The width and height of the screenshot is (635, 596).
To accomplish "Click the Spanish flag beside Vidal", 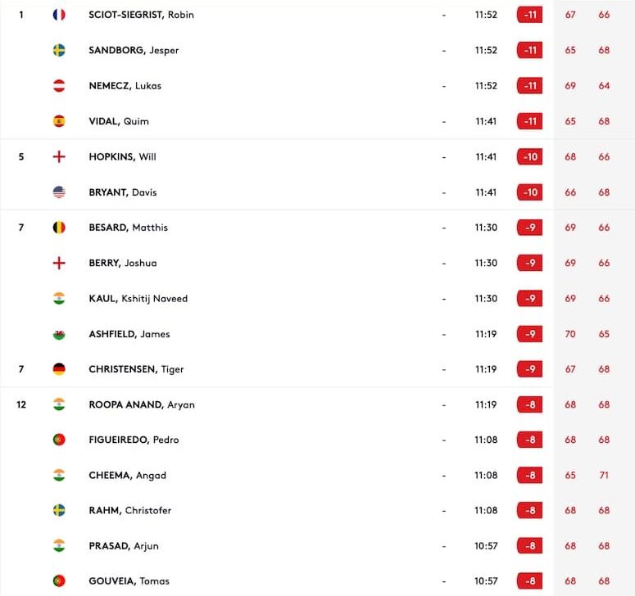I will [x=59, y=121].
